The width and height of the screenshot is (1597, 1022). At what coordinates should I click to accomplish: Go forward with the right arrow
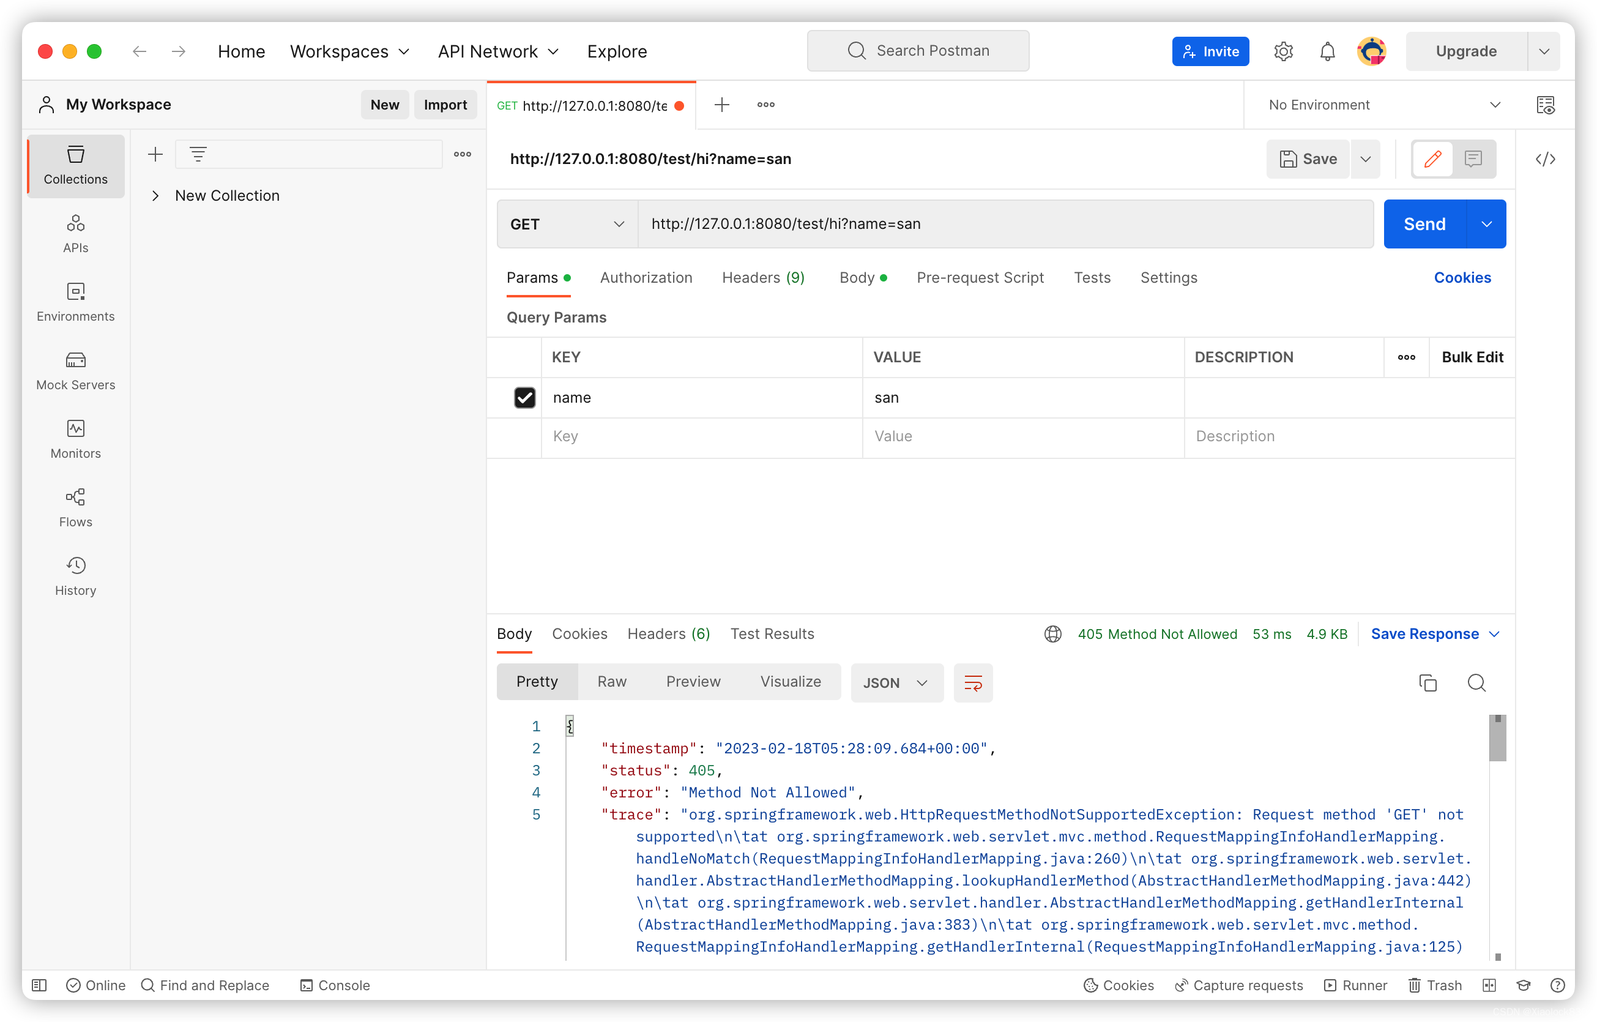tap(179, 51)
